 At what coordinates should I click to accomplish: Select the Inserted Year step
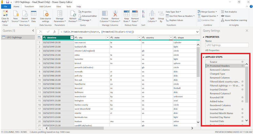(217, 109)
